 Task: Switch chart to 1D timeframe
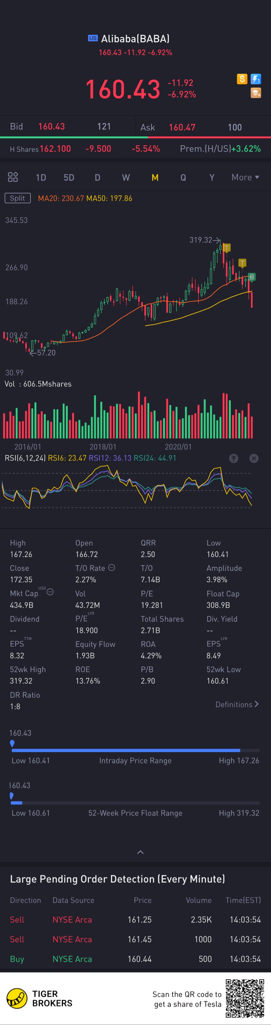(x=41, y=177)
